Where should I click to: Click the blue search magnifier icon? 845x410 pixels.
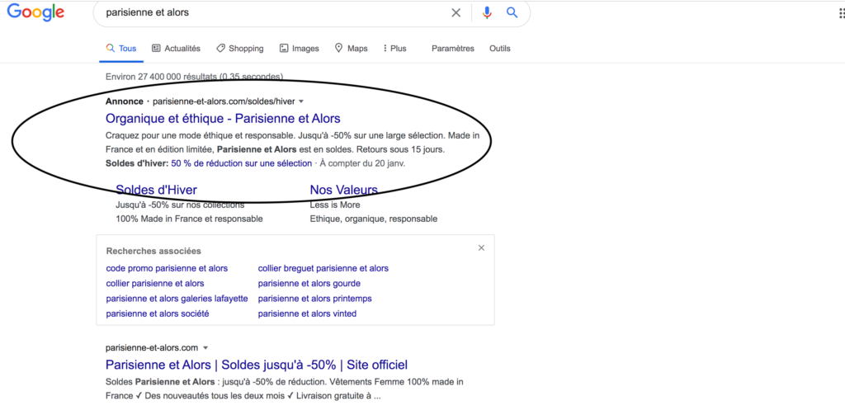tap(512, 13)
